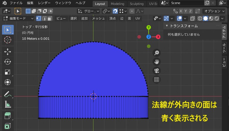Enable face select mode
The image size is (229, 131).
[50, 18]
